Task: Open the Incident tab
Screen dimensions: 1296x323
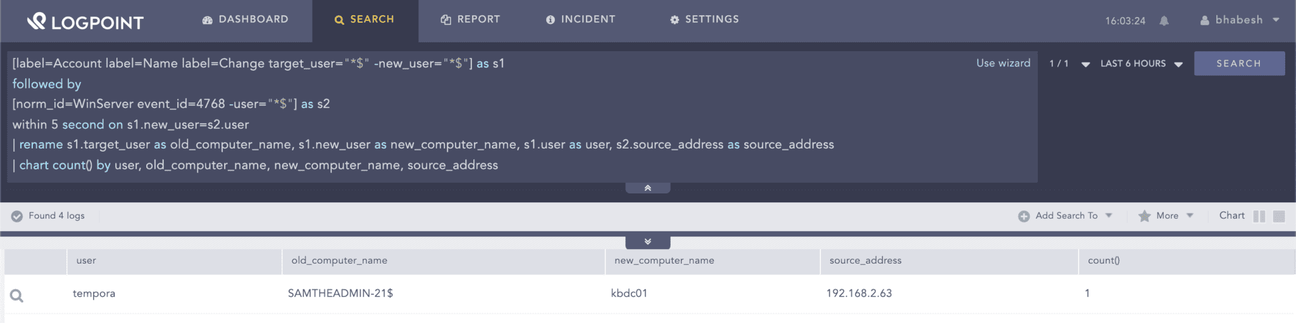Action: (x=580, y=20)
